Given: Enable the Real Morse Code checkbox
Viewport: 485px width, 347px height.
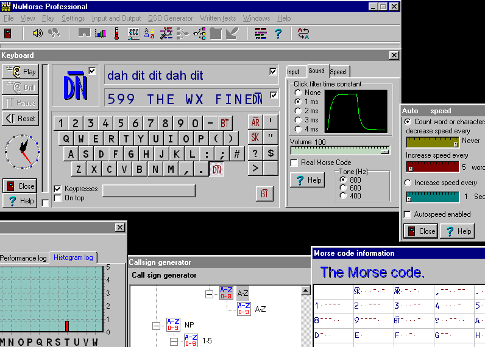Looking at the screenshot, I should point(294,163).
